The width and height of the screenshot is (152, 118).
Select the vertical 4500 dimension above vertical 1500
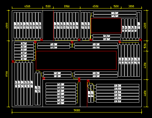point(145,25)
